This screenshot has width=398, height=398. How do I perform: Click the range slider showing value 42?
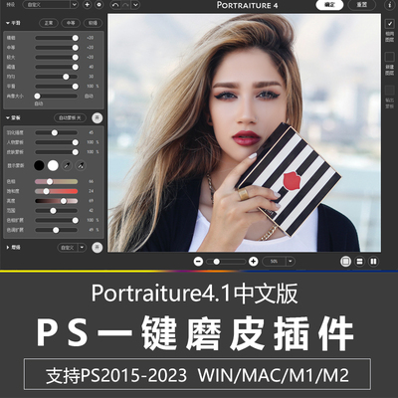(x=57, y=211)
